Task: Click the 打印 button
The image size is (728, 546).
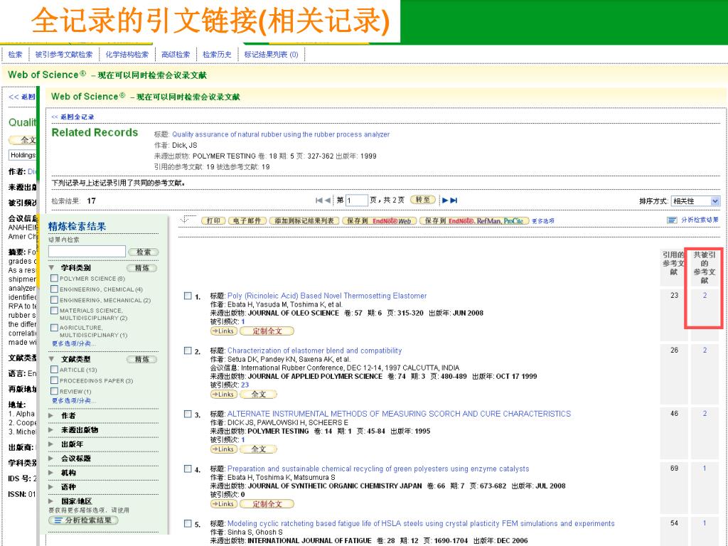Action: 213,220
